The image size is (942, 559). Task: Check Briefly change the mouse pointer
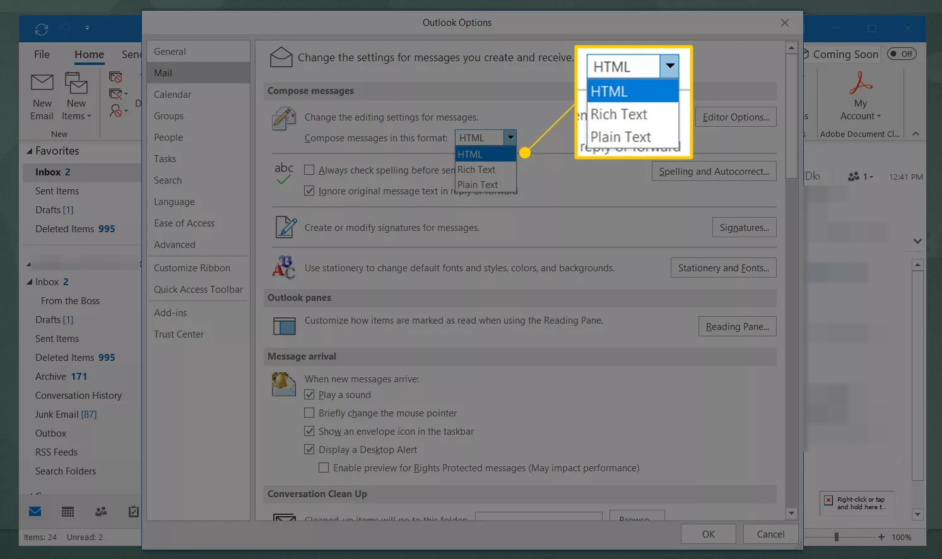pyautogui.click(x=309, y=413)
